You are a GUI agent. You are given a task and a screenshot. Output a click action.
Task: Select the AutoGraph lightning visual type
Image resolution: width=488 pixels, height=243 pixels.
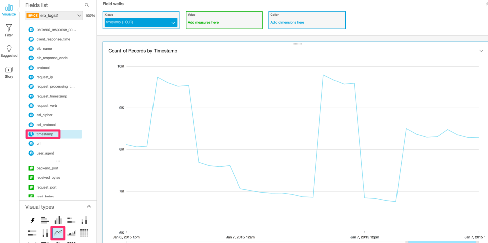33,220
